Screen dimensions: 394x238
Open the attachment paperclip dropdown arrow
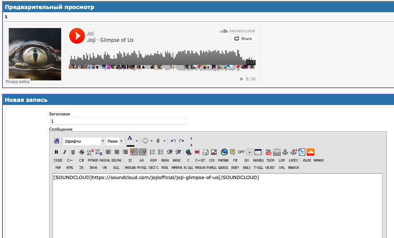coord(164,141)
